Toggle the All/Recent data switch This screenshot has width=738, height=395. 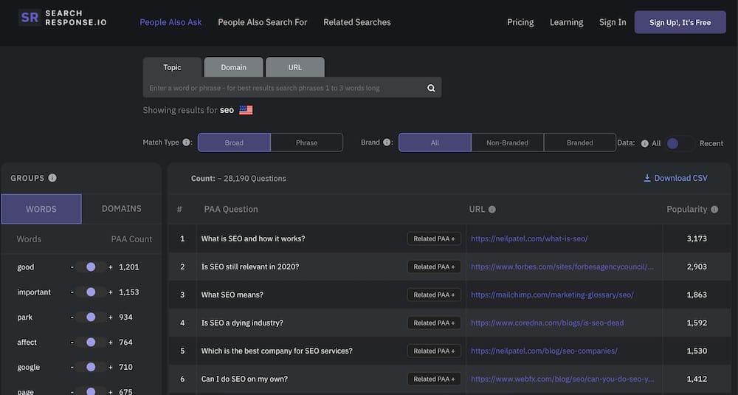[680, 143]
